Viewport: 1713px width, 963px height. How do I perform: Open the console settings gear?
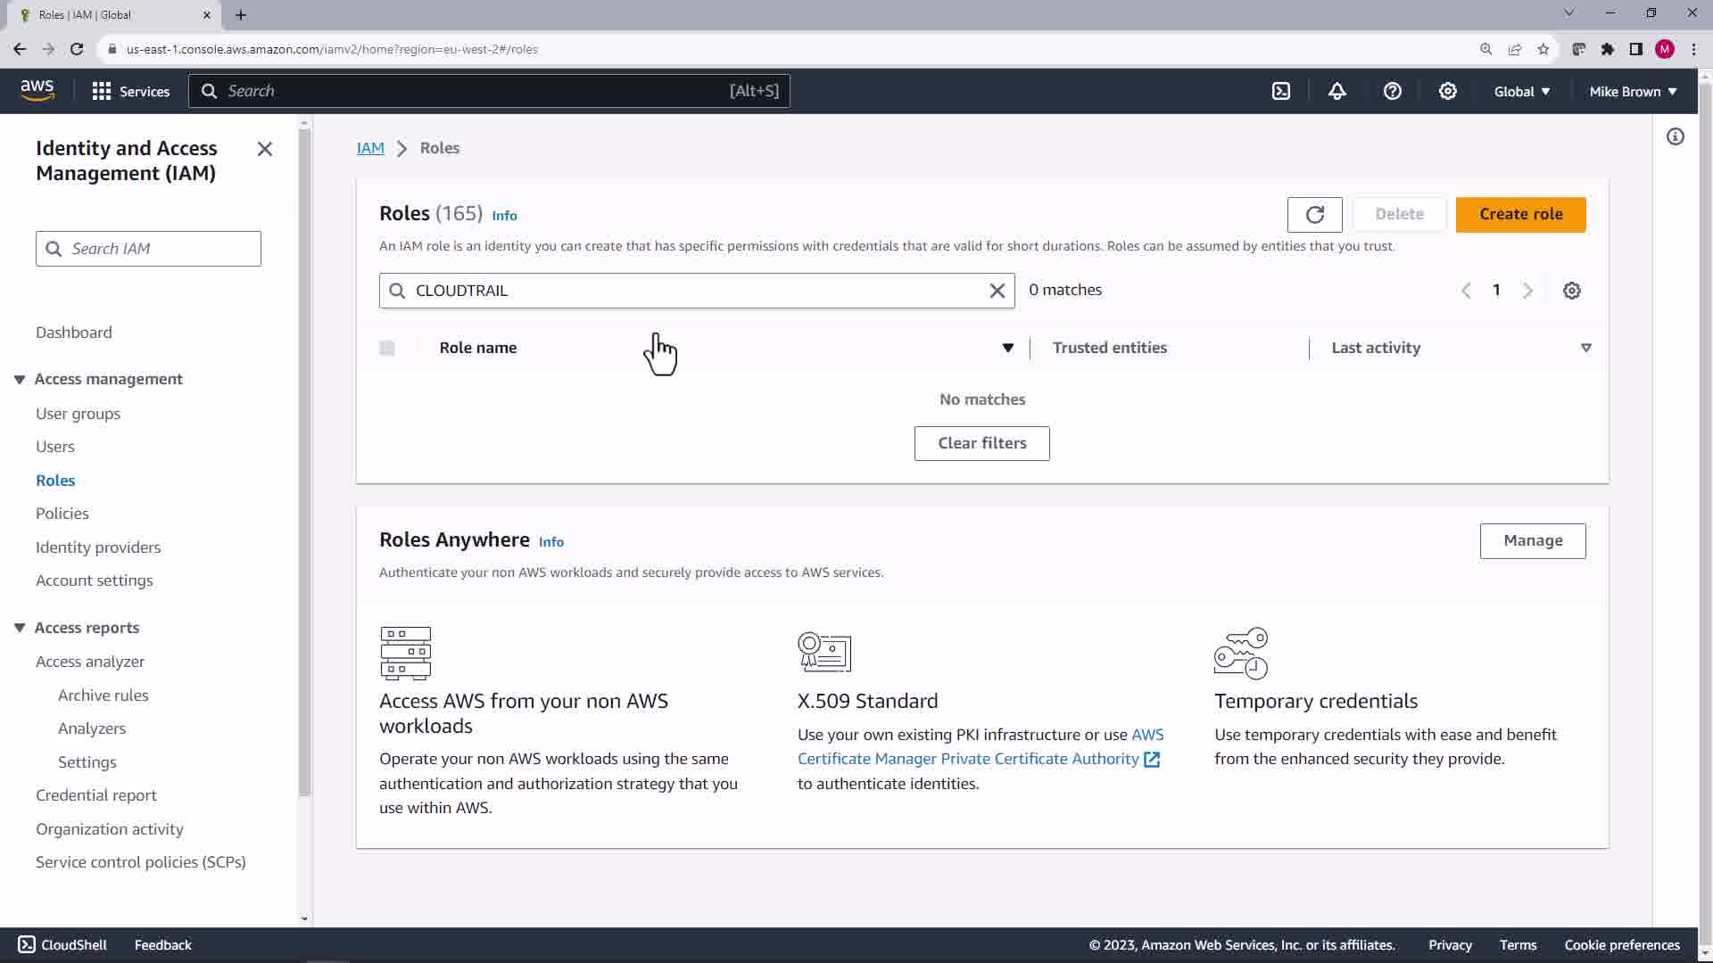click(x=1447, y=91)
